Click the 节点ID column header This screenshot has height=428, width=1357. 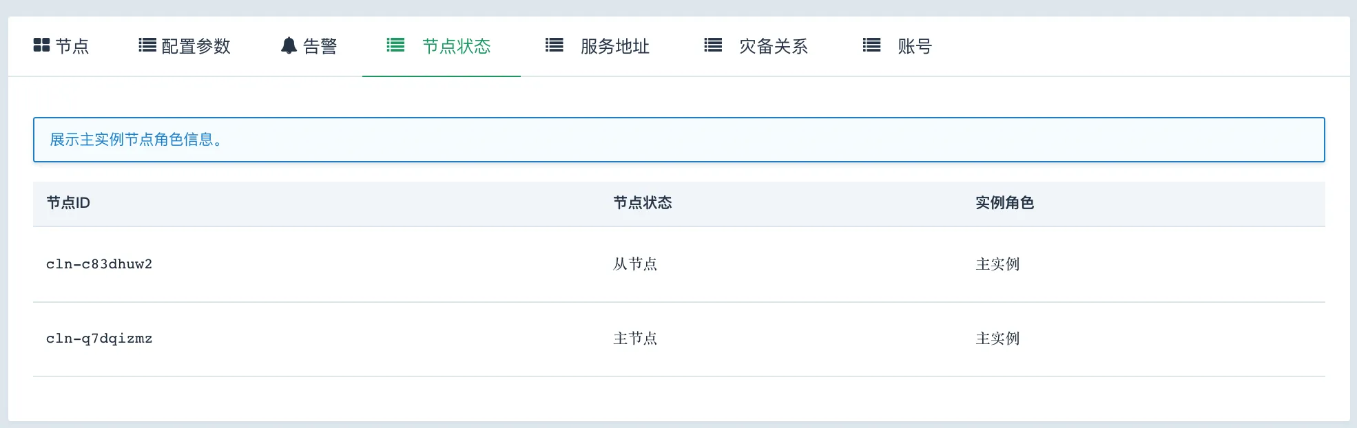[68, 203]
